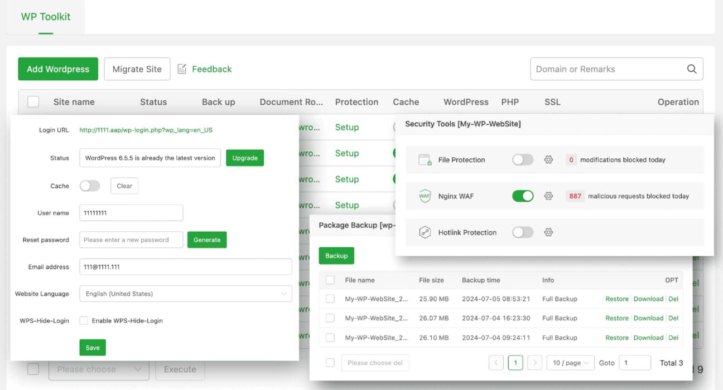Click the 0 modifications blocked count
Viewport: 723px width, 390px height.
[x=571, y=160]
